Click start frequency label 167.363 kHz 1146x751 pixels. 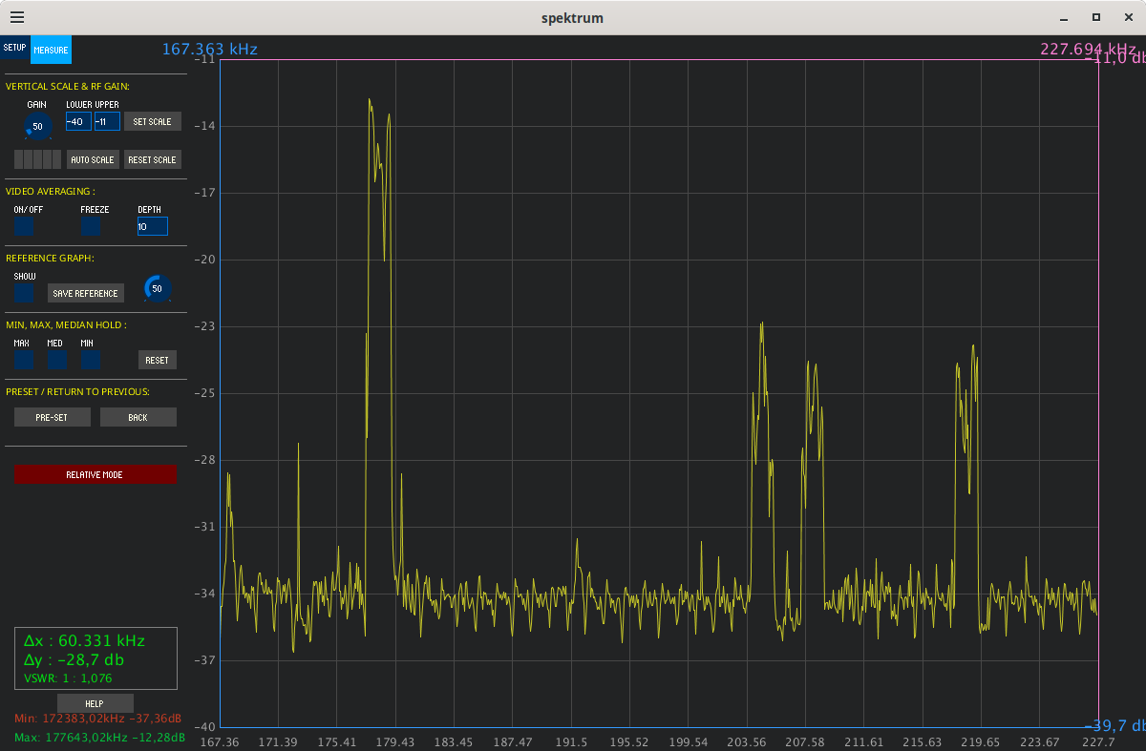[209, 50]
